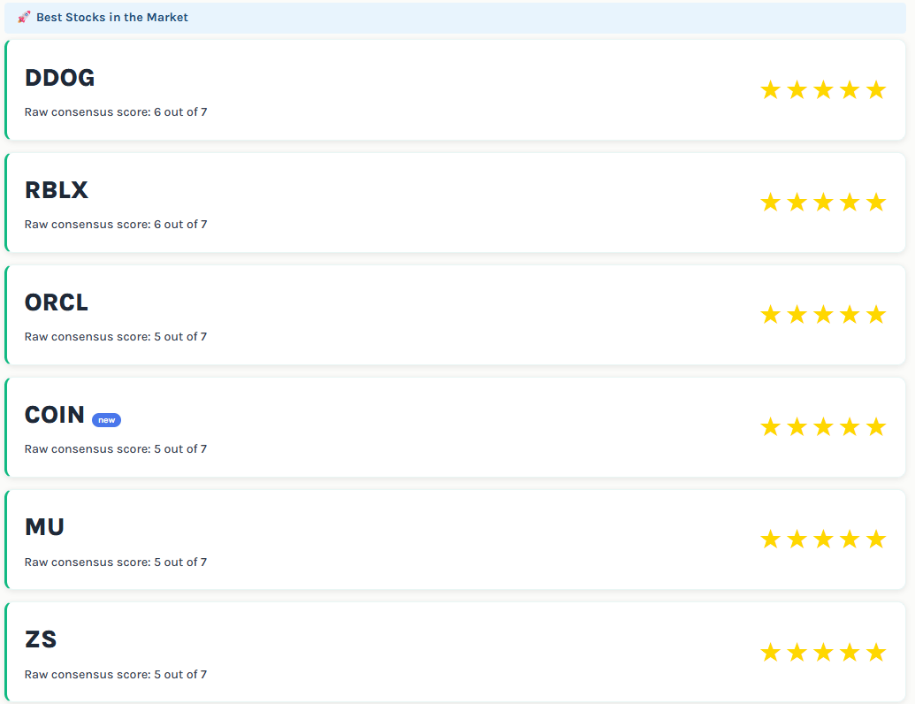Screen dimensions: 915x704
Task: Click ZS raw consensus score text
Action: pyautogui.click(x=116, y=674)
